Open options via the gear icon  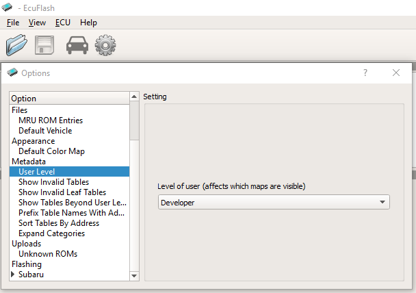click(x=105, y=45)
